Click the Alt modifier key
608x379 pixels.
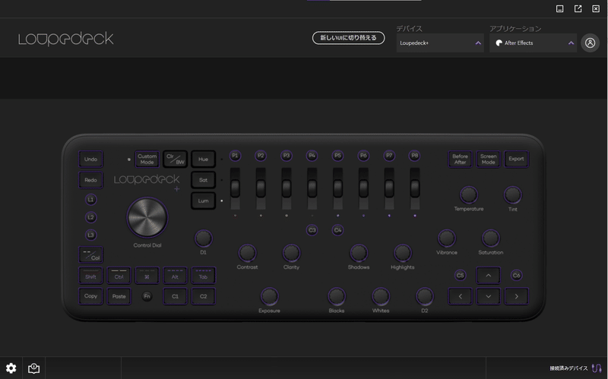point(176,276)
